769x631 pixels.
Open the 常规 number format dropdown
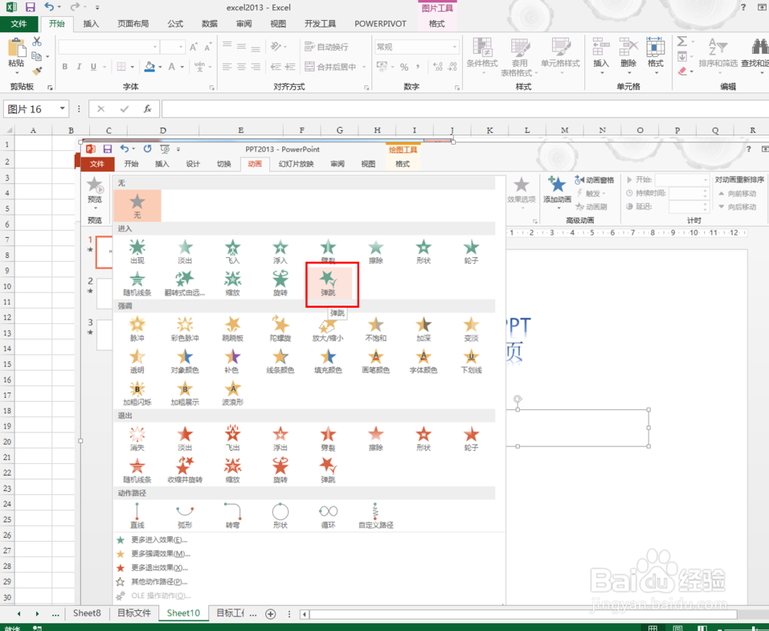455,47
